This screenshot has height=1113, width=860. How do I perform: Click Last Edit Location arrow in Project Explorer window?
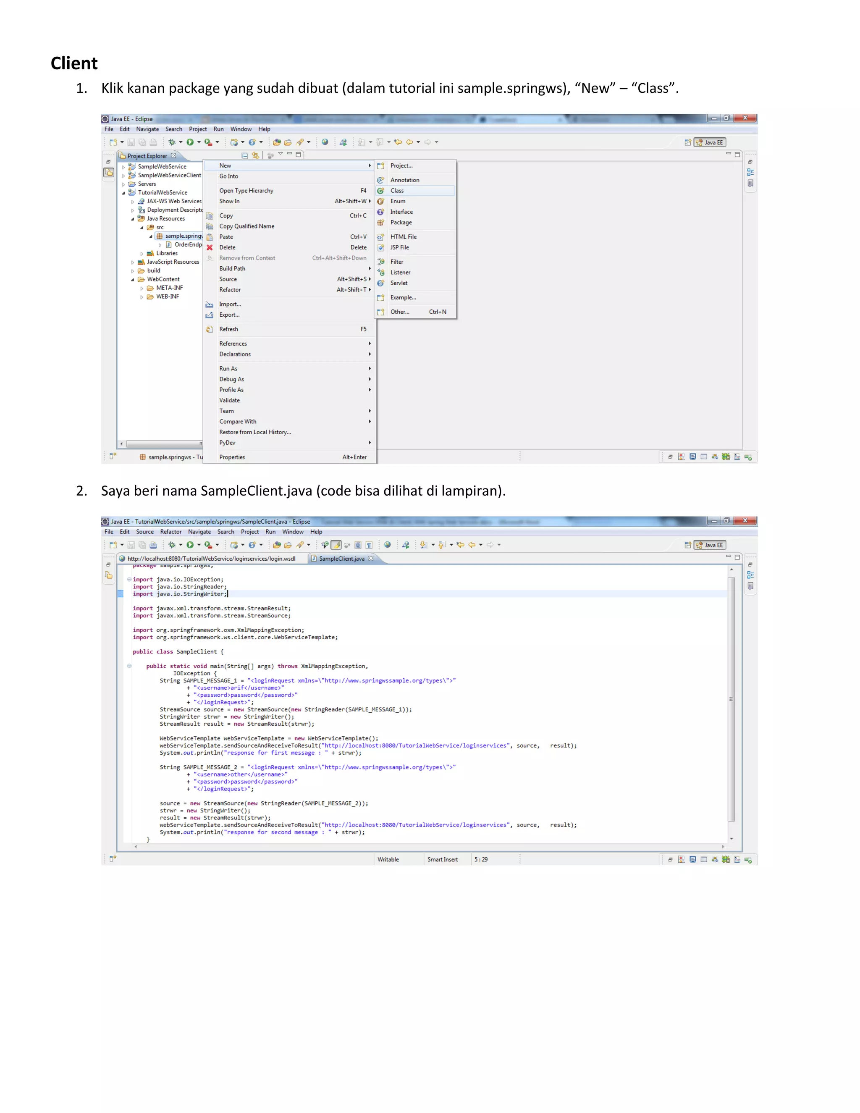[x=398, y=142]
